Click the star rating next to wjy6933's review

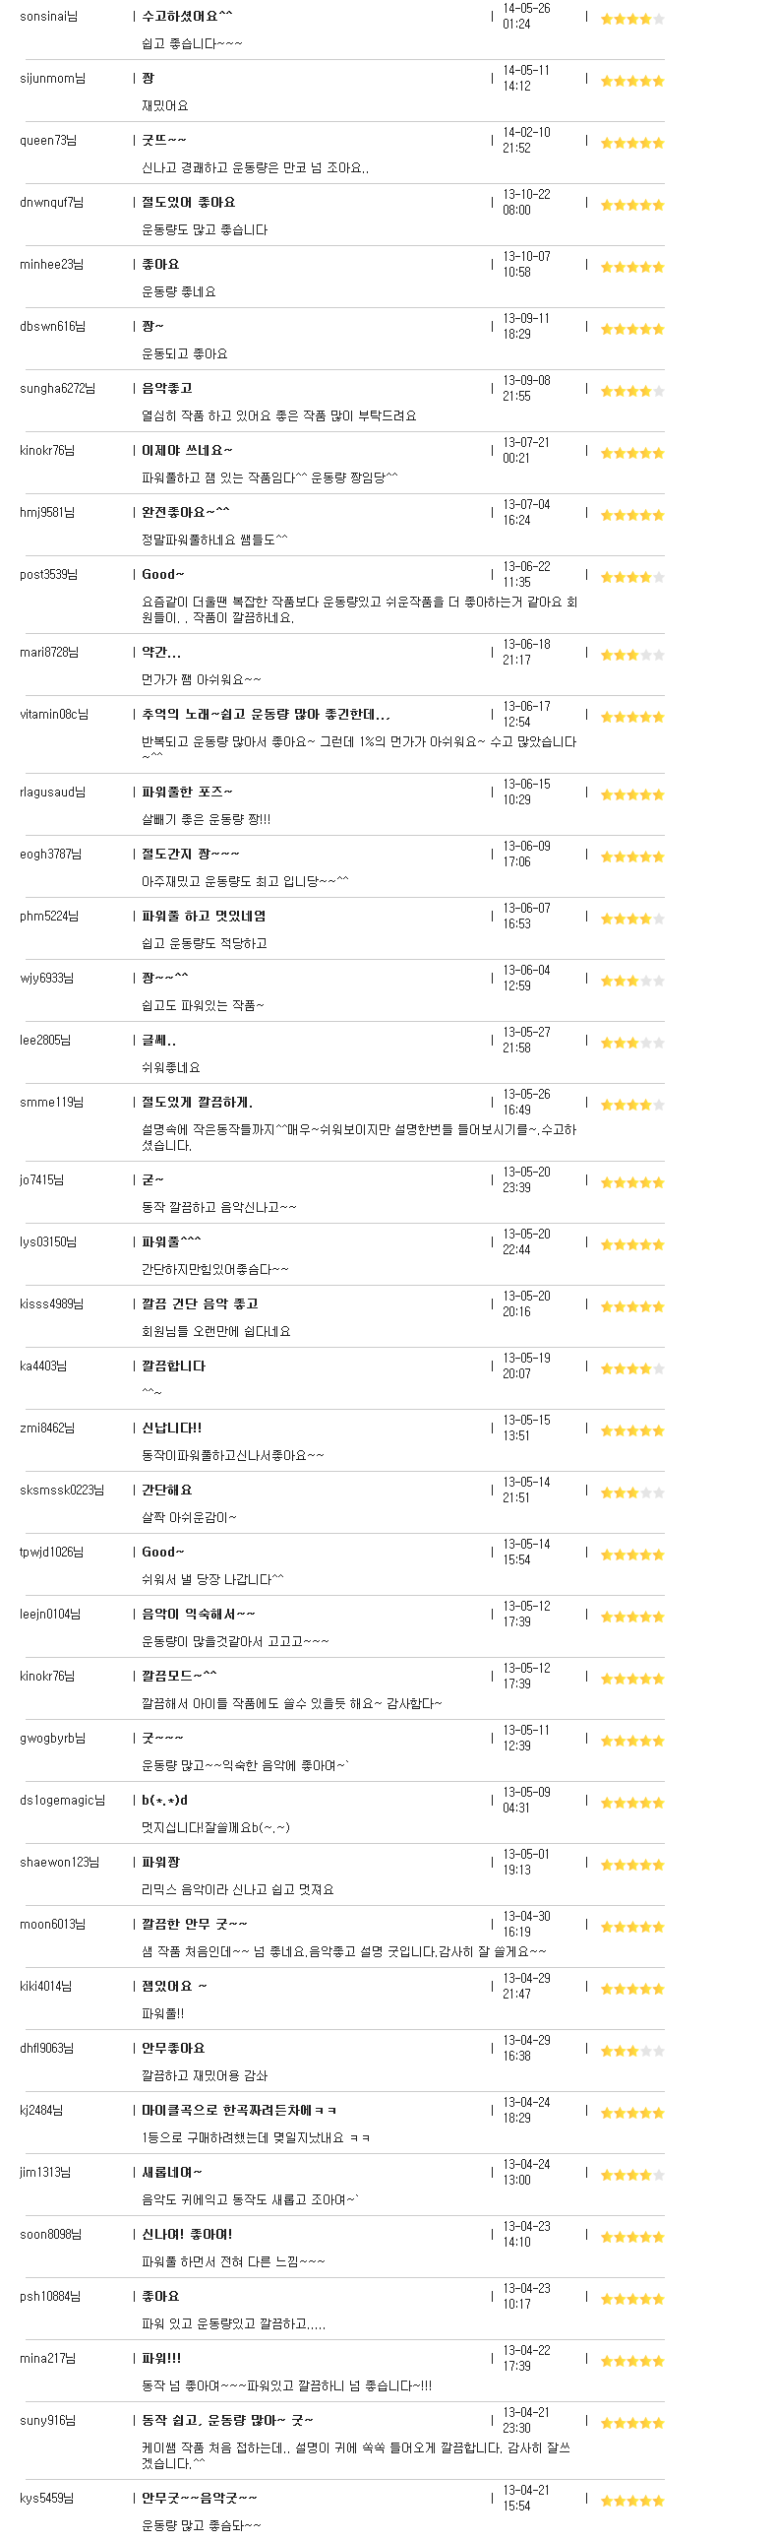click(x=632, y=981)
